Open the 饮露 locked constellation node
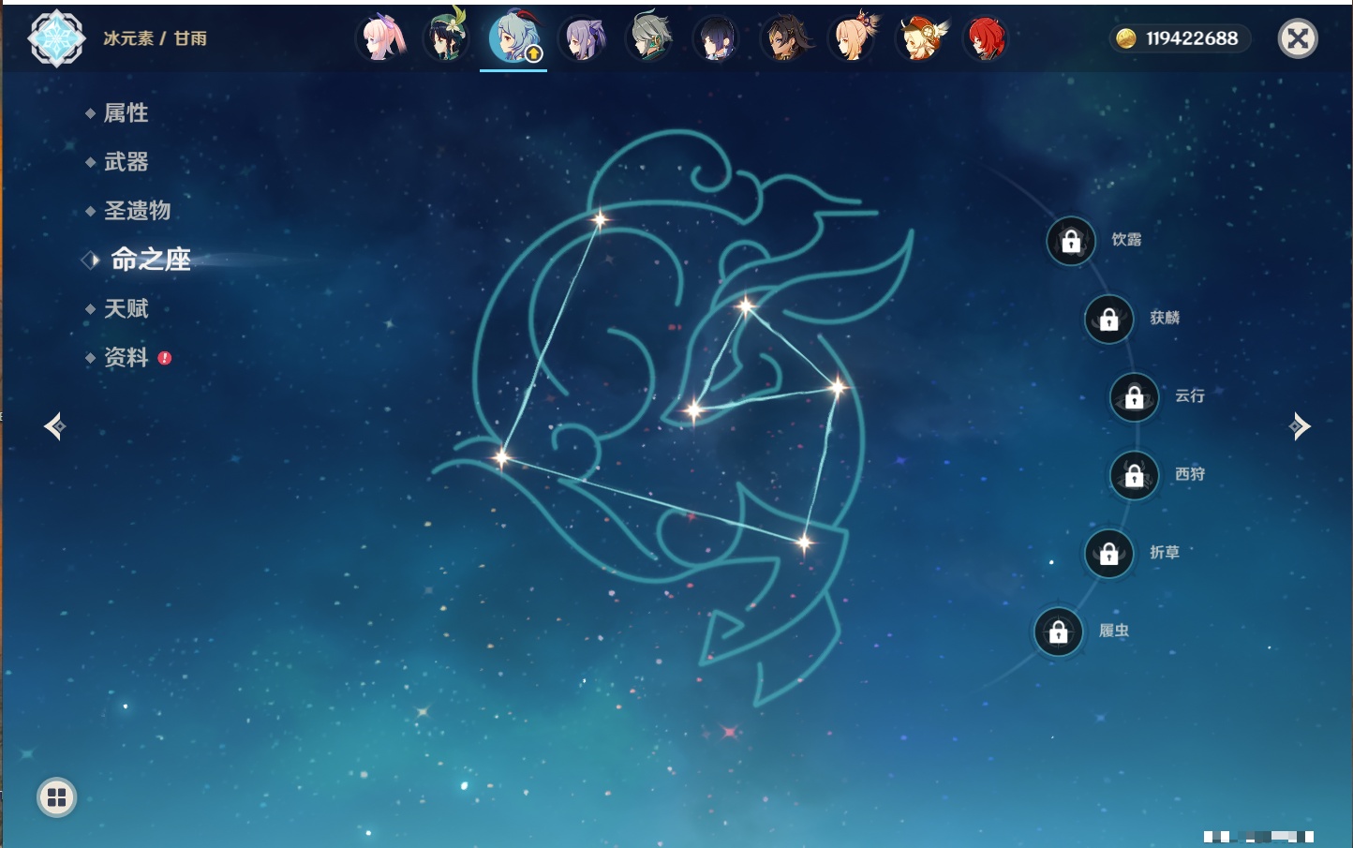 coord(1071,242)
